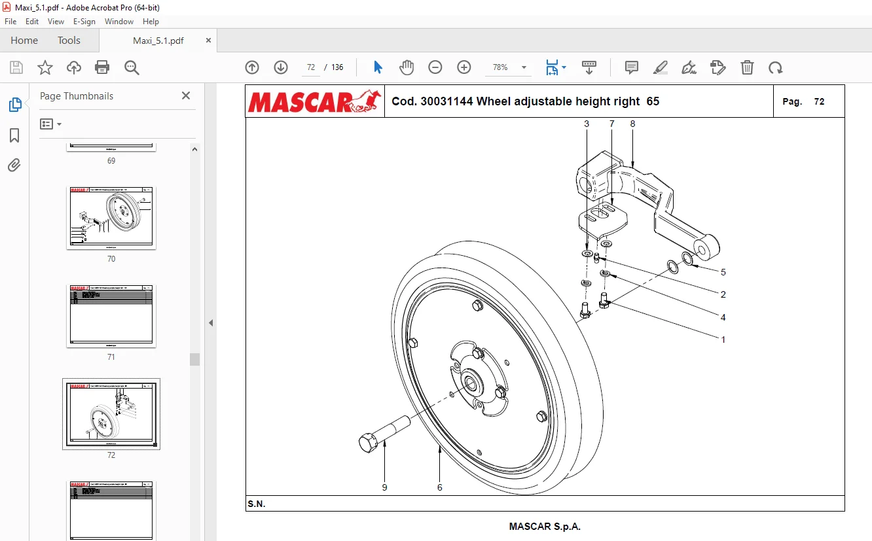Click part number 2 label in diagram
872x541 pixels.
[x=723, y=294]
